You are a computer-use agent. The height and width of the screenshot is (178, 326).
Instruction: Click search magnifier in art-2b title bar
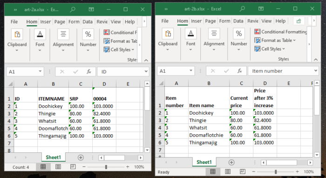coord(242,9)
